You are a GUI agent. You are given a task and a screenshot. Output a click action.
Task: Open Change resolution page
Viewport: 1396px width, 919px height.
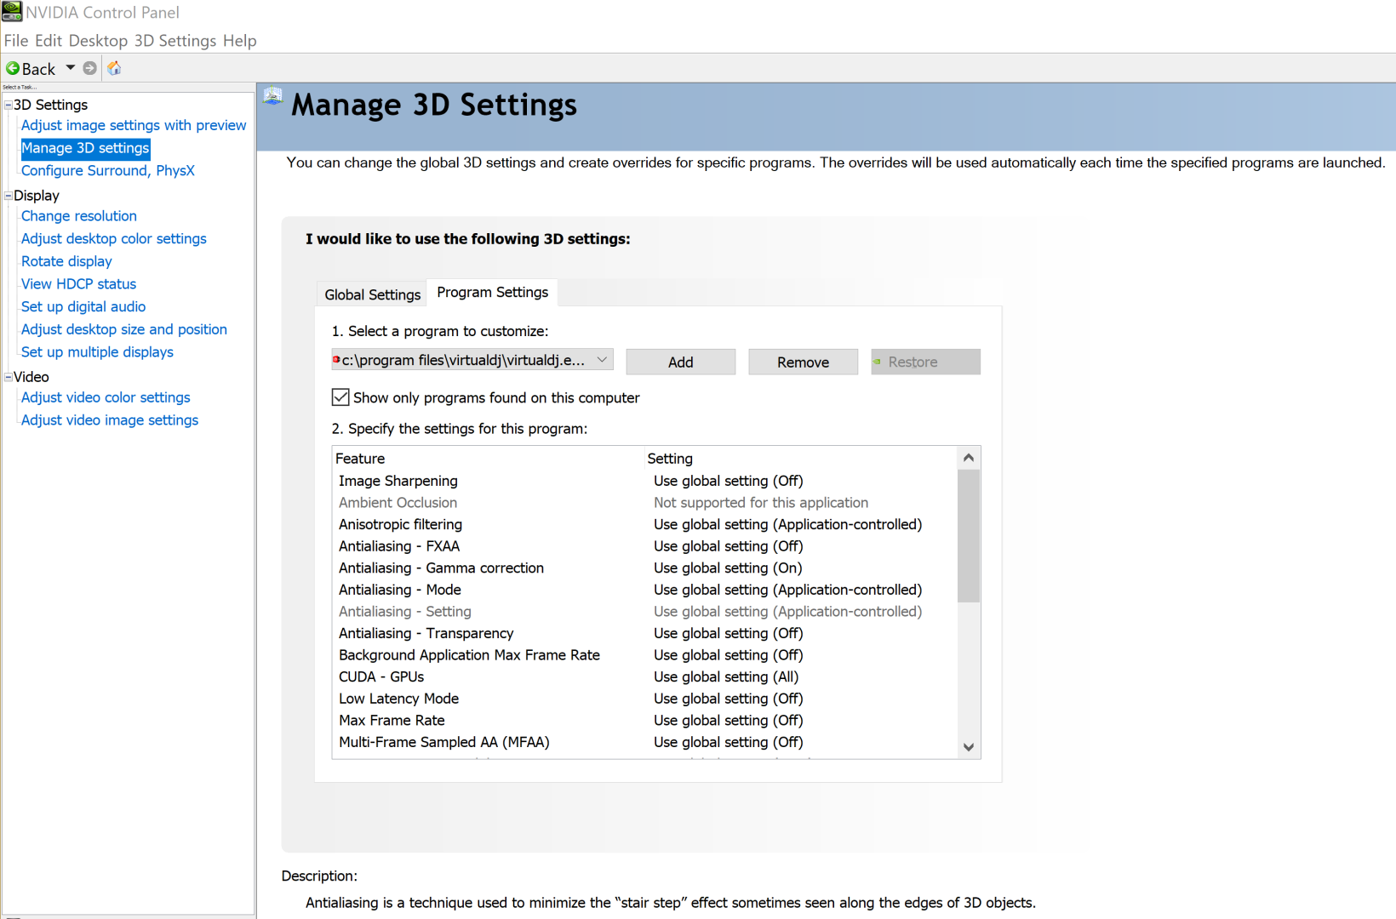(x=79, y=216)
